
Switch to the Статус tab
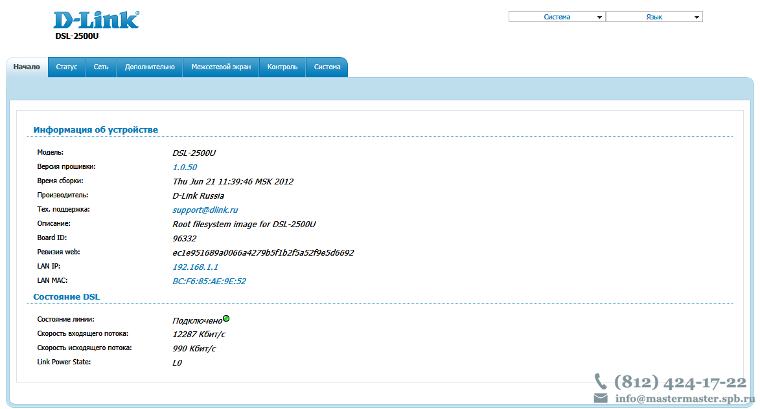tap(66, 67)
